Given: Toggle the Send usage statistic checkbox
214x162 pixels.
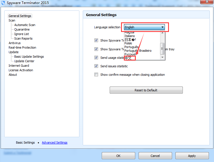Looking at the screenshot, I should tap(96, 58).
